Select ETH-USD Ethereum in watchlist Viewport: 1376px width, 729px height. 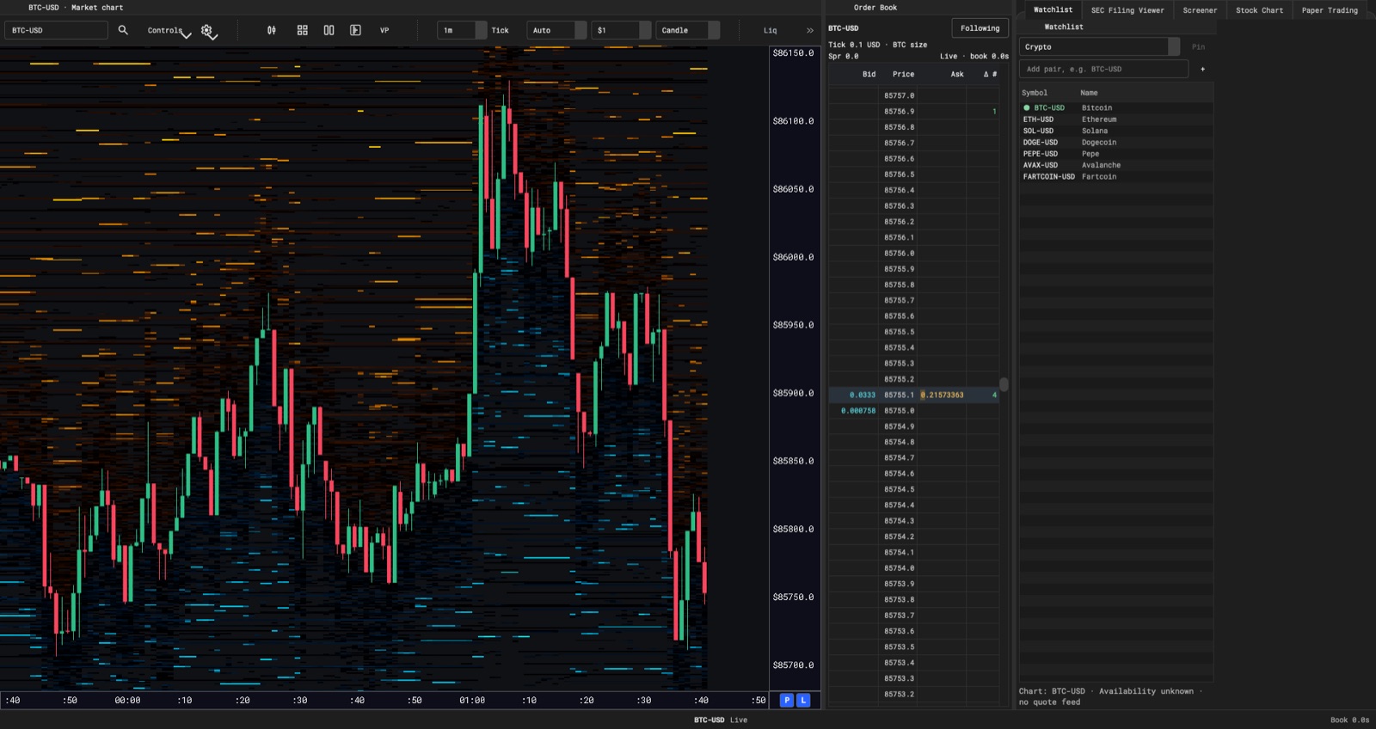coord(1116,119)
